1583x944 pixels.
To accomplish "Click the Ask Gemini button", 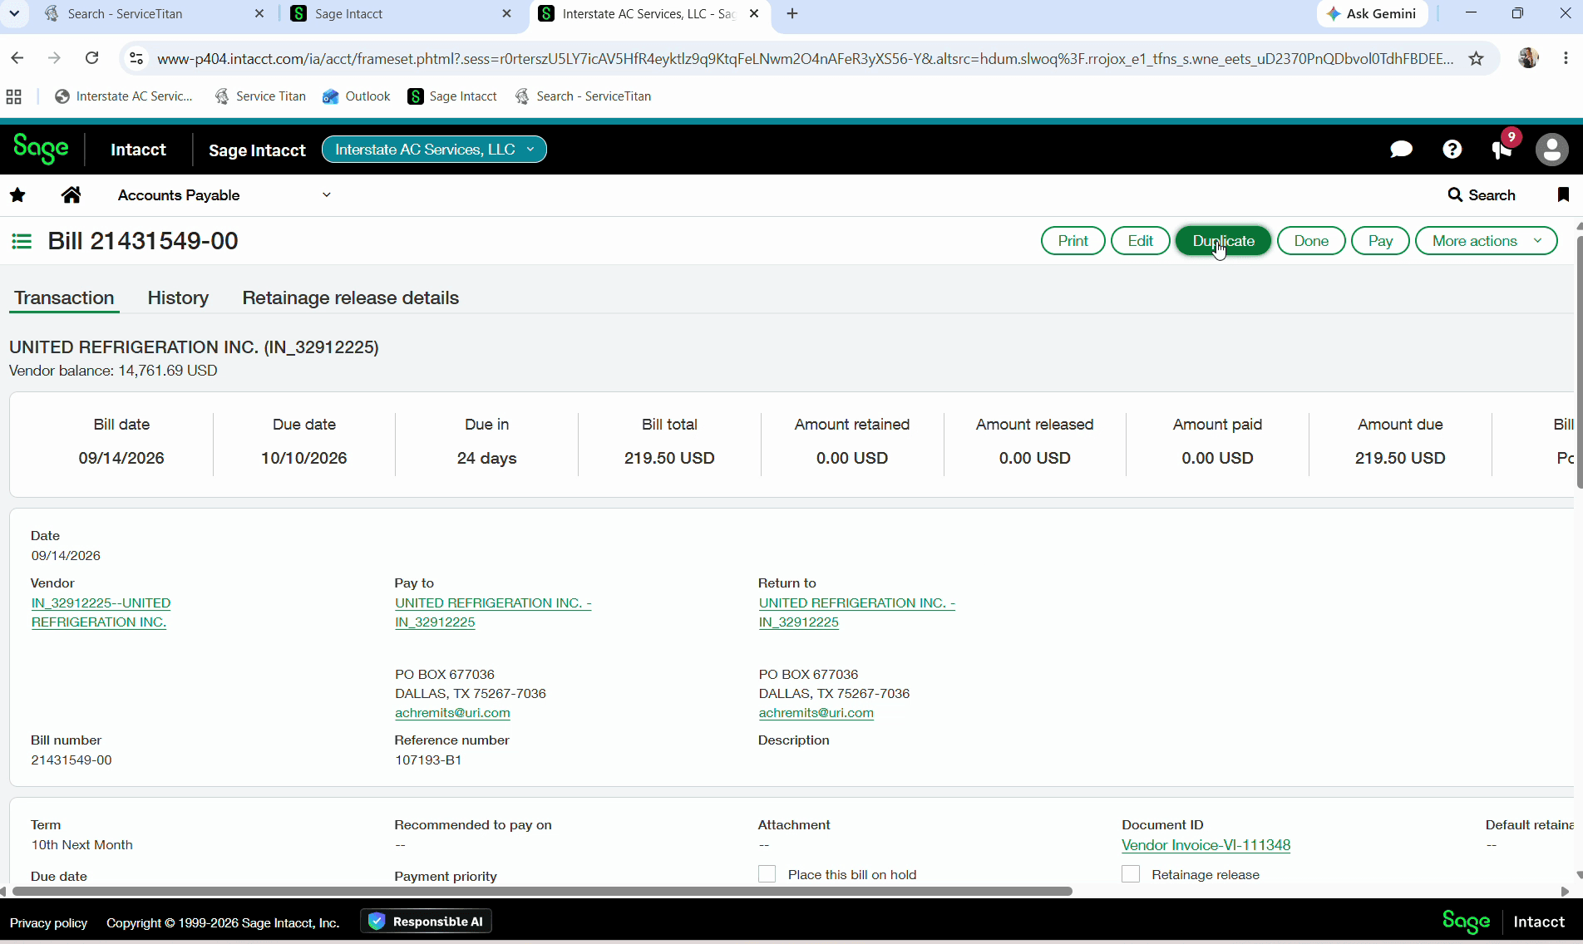I will pyautogui.click(x=1372, y=13).
